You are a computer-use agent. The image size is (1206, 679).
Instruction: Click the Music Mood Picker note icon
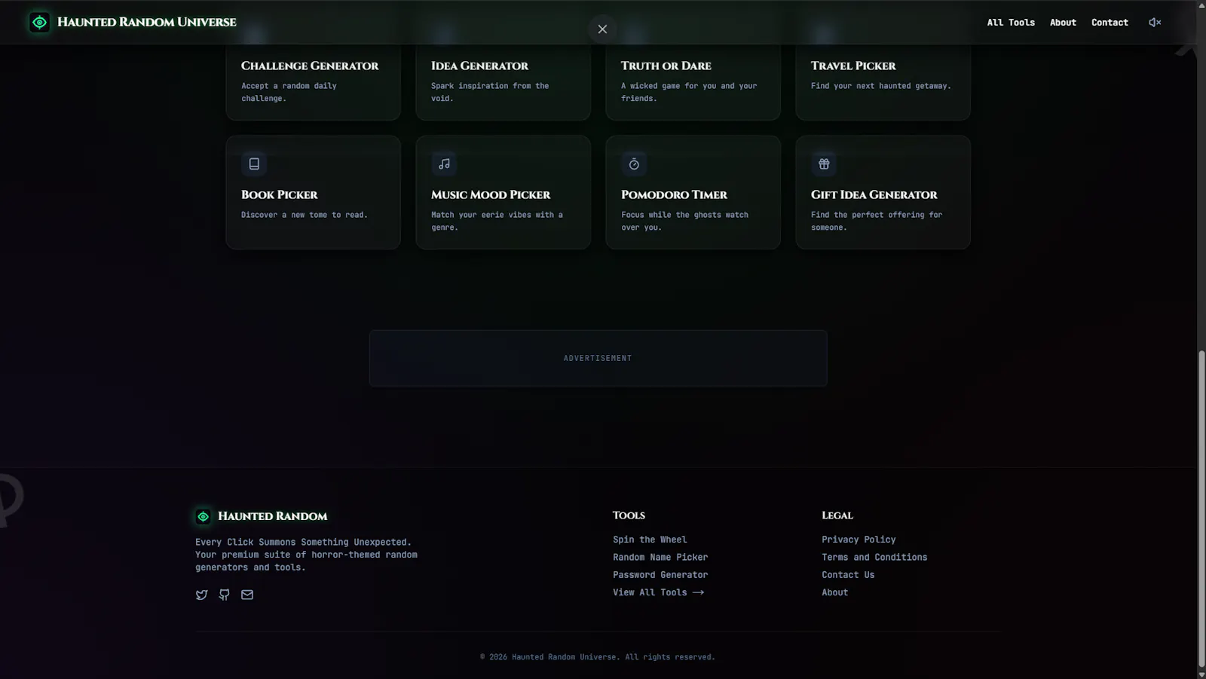444,164
